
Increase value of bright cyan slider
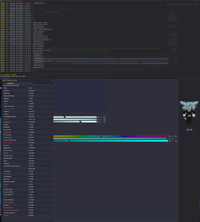coord(176,141)
